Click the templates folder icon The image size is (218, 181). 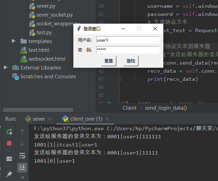coord(24,41)
